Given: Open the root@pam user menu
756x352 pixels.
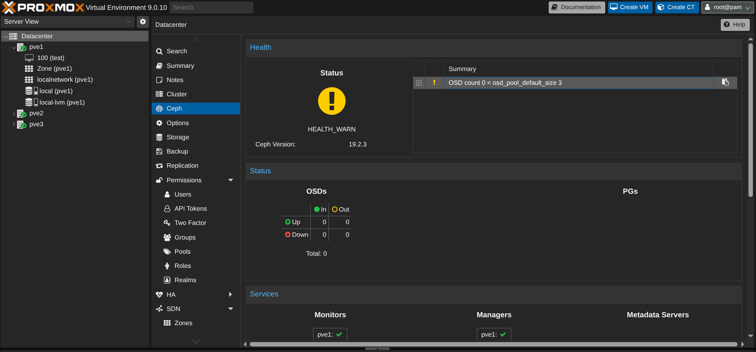Looking at the screenshot, I should click(x=727, y=7).
